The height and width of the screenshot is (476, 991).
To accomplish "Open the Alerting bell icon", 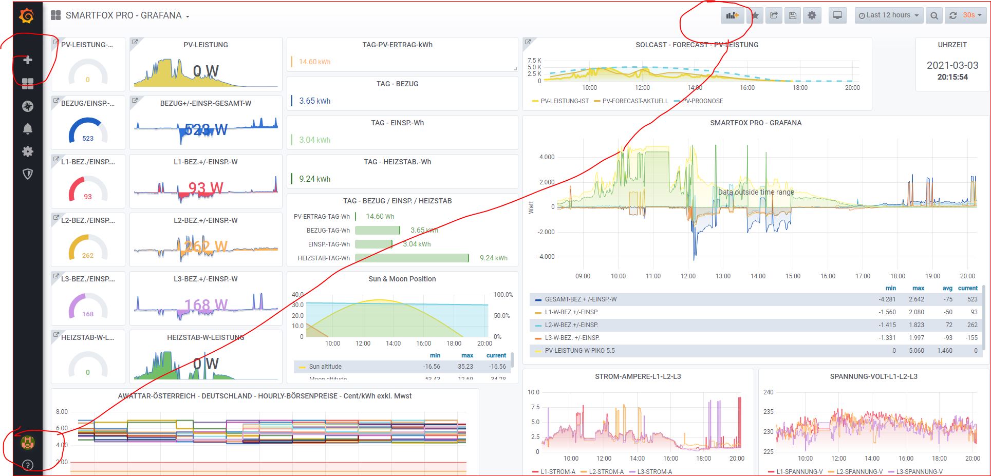I will pyautogui.click(x=28, y=129).
